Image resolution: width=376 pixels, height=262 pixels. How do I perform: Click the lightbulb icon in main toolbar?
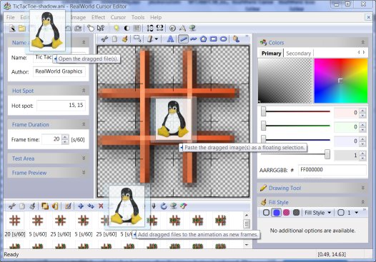click(117, 29)
